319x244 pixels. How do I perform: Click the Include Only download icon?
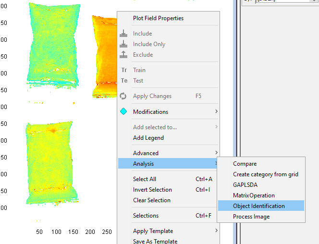point(123,44)
